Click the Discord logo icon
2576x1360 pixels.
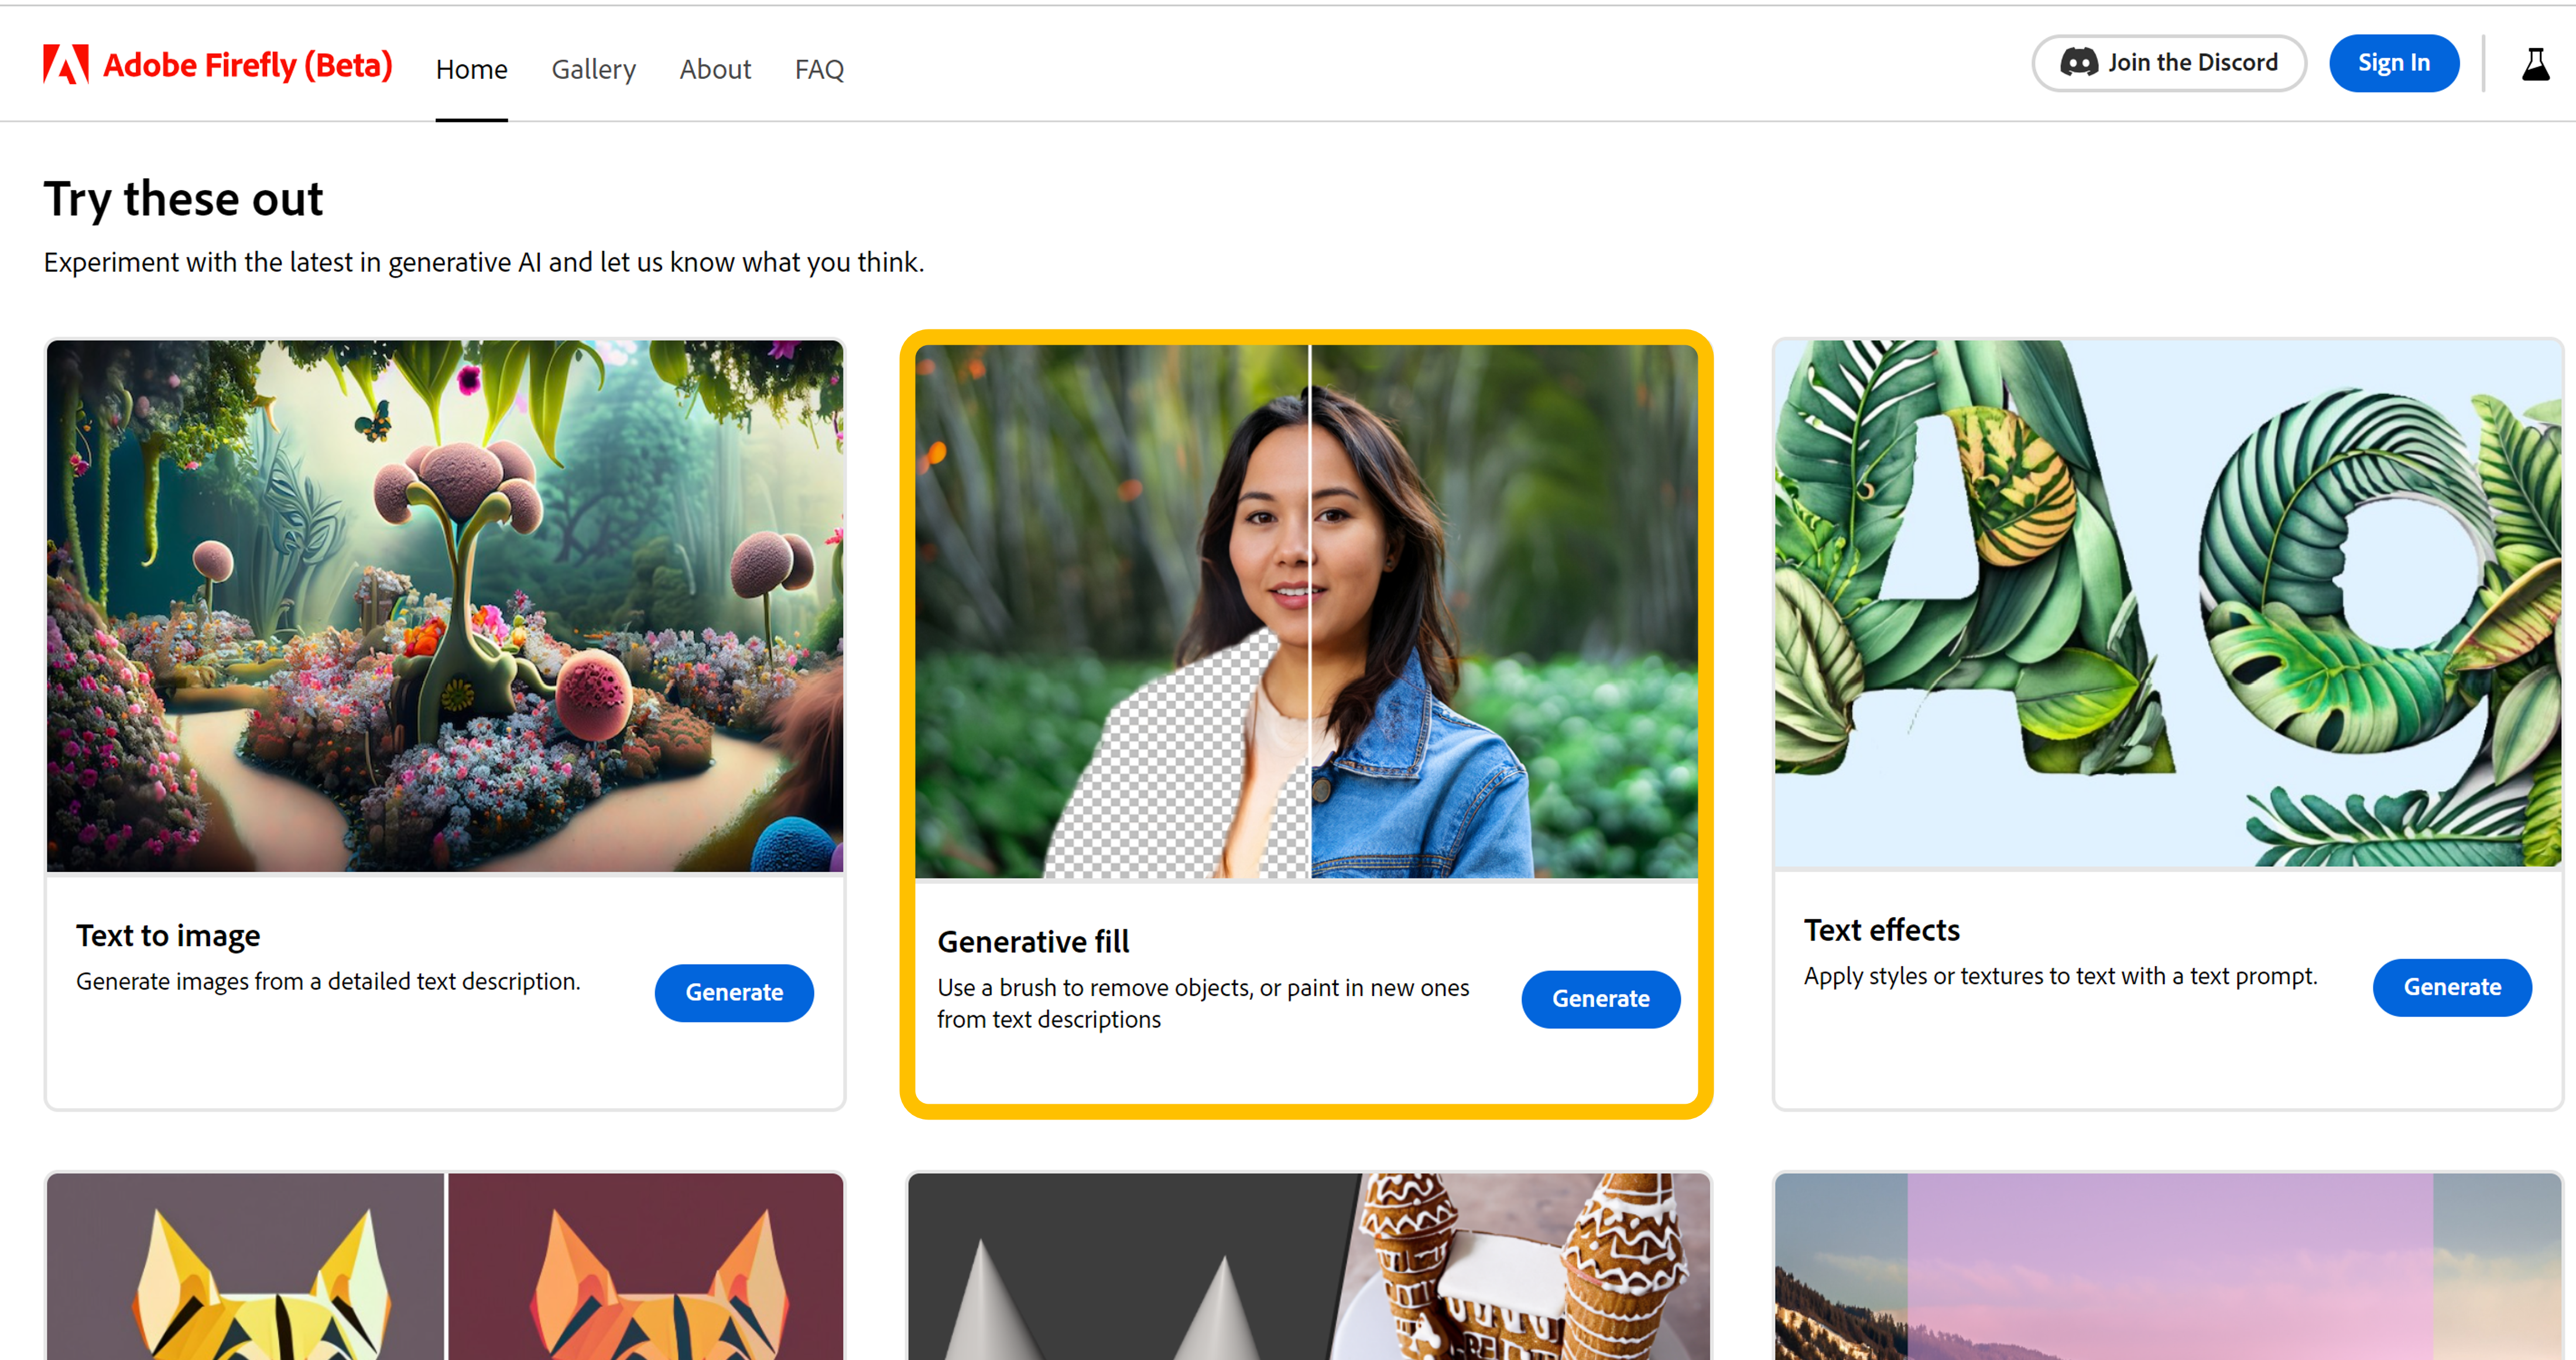[x=2079, y=63]
